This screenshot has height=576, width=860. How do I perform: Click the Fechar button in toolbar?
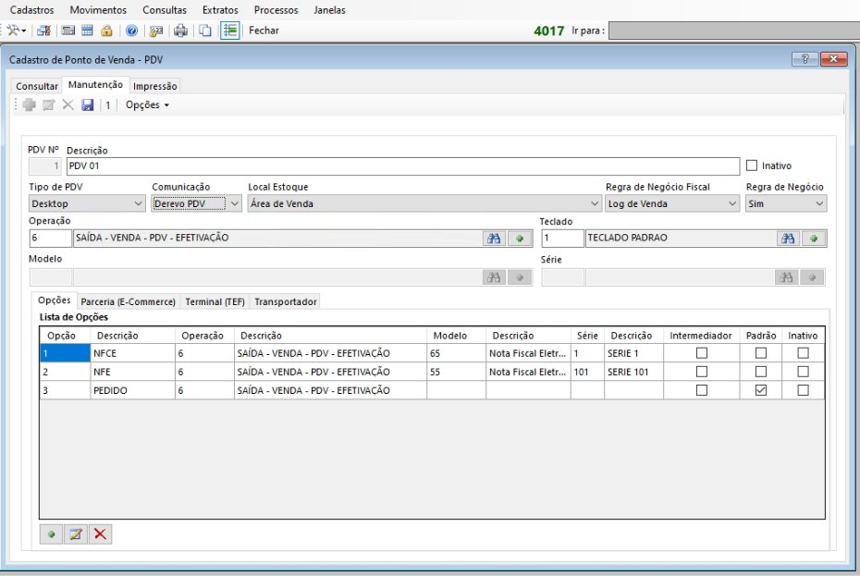click(264, 31)
